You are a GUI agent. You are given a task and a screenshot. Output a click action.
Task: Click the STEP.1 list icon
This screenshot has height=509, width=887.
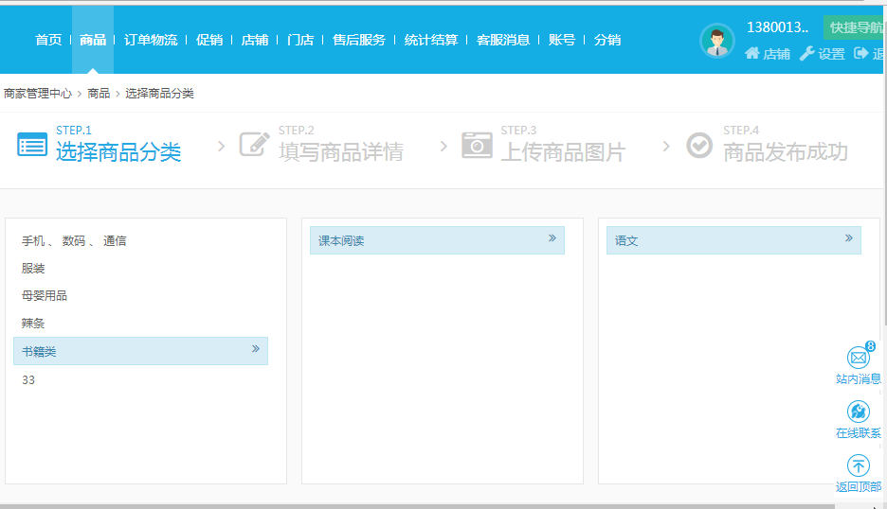(x=32, y=145)
